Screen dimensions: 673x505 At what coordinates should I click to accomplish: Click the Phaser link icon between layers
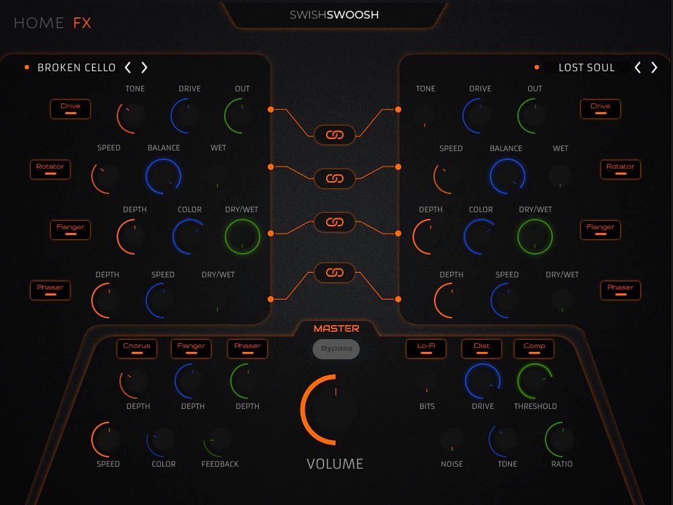click(x=335, y=272)
